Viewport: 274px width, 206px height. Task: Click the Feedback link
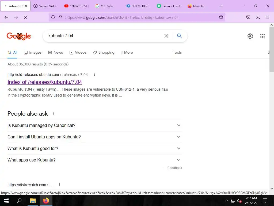coord(175,168)
